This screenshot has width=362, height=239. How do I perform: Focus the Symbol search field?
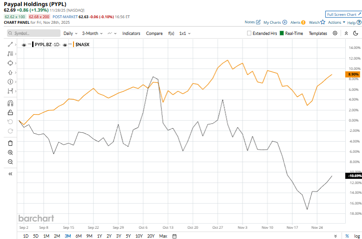(34, 33)
